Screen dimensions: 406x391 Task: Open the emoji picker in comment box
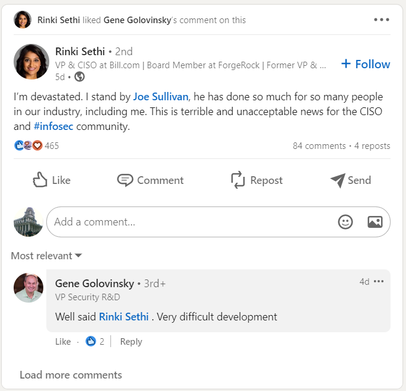pos(345,222)
